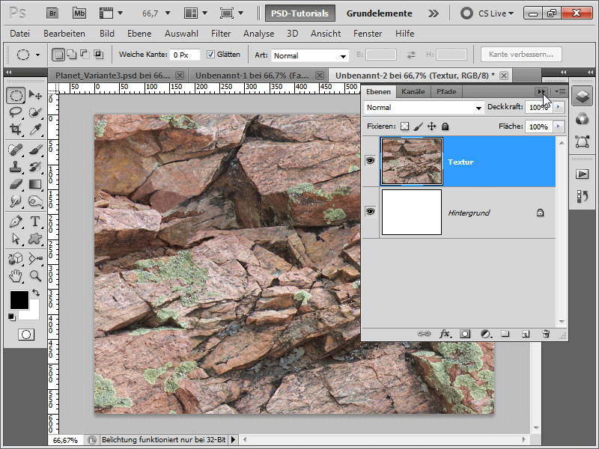
Task: Toggle lock transparent pixels
Action: tap(404, 126)
